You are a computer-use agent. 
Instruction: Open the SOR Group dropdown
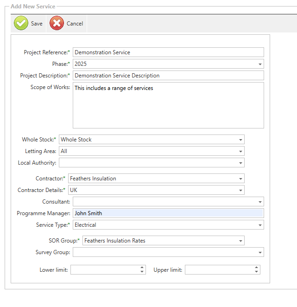(x=240, y=241)
